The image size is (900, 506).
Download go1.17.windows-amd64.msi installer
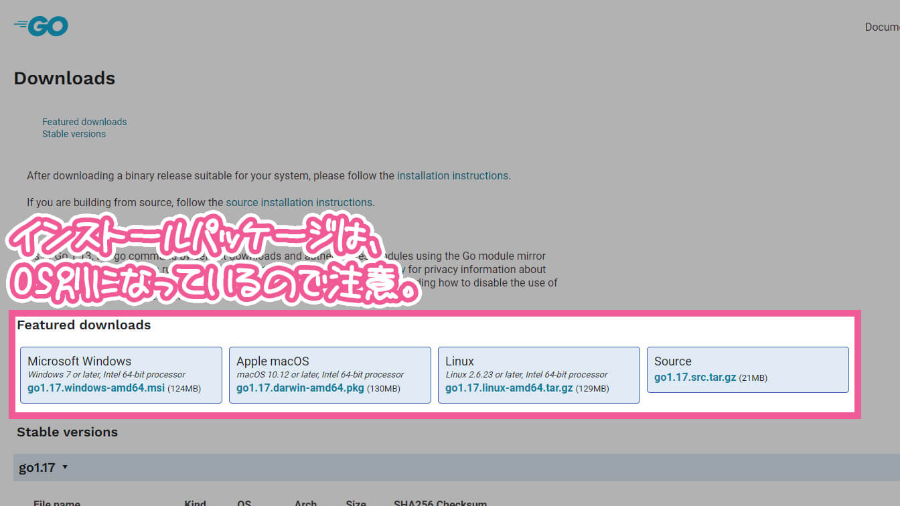click(x=96, y=388)
